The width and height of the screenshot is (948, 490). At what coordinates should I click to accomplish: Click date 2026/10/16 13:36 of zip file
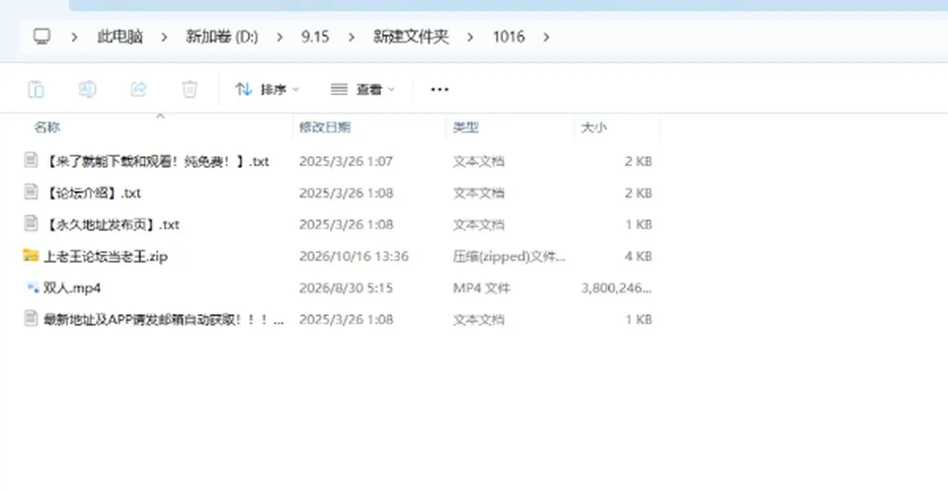coord(354,256)
